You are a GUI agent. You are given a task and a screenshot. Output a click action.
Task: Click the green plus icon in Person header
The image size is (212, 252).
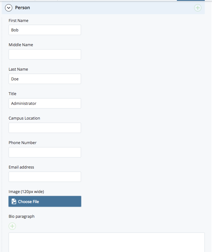tap(198, 8)
